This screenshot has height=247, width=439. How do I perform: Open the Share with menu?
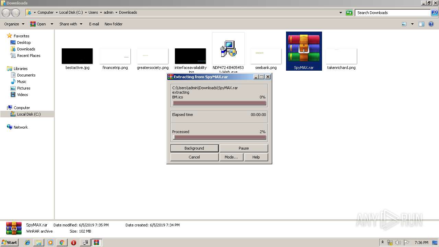71,24
